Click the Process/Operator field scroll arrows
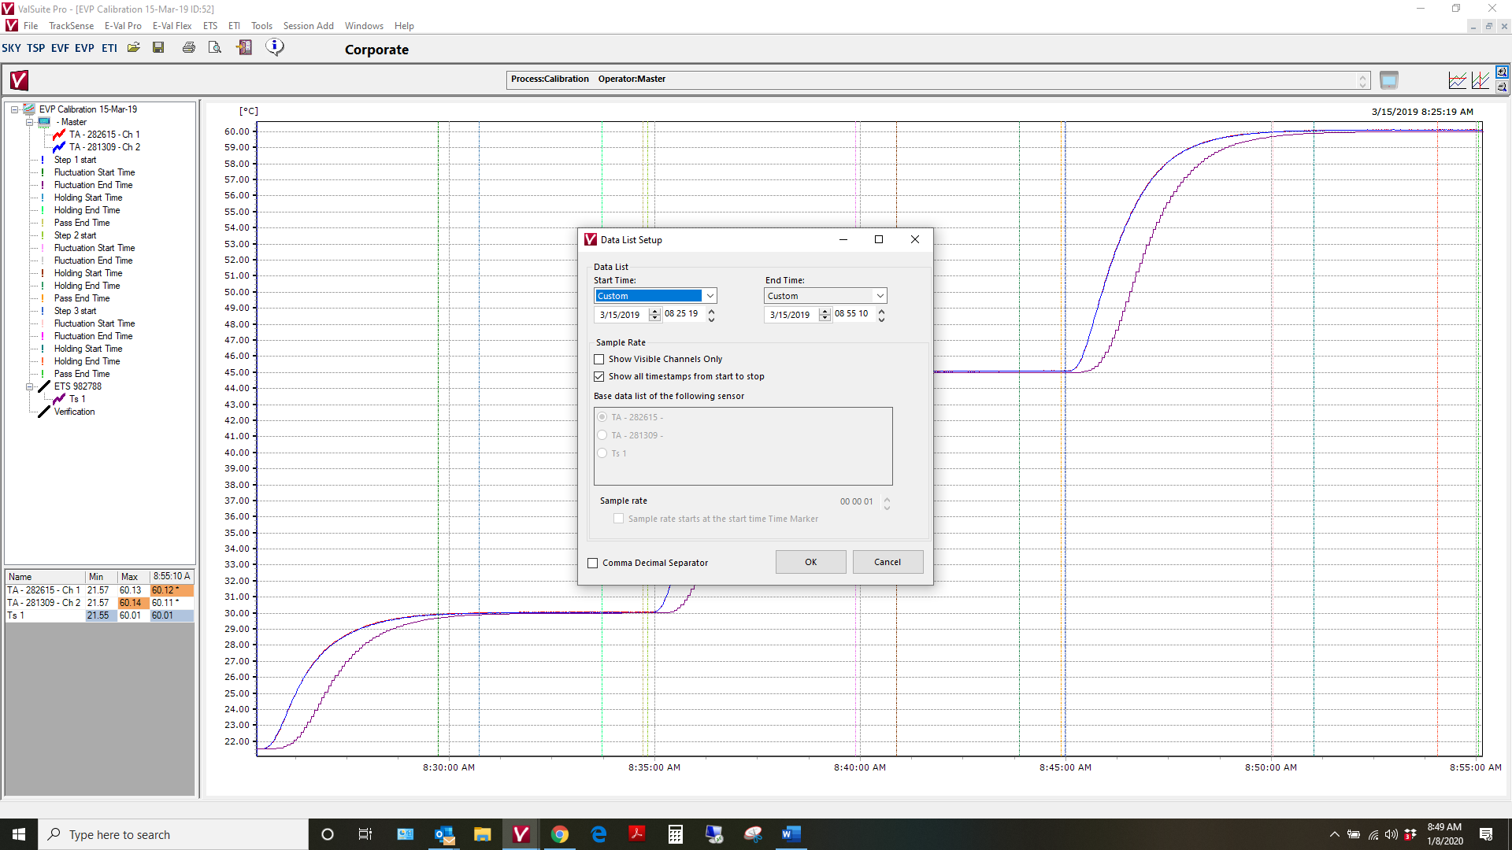 1362,80
